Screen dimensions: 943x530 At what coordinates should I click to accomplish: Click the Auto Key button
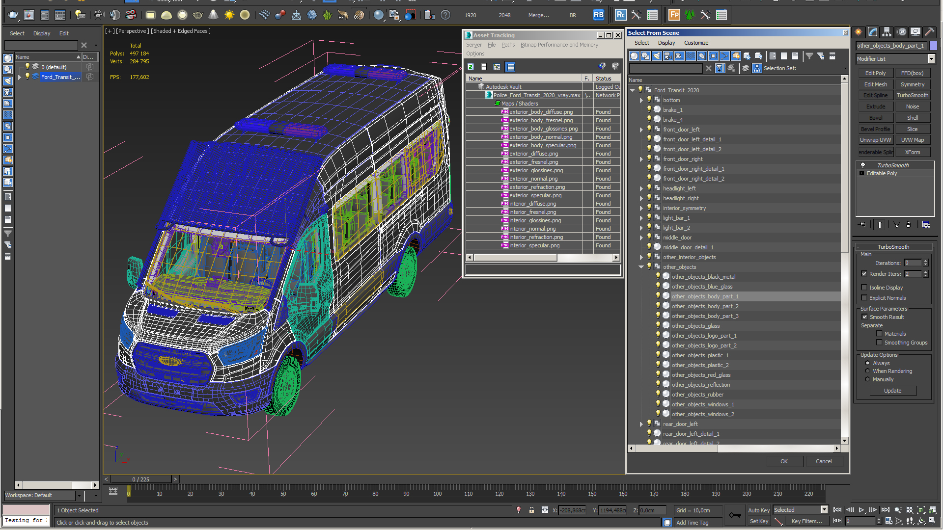click(x=759, y=510)
